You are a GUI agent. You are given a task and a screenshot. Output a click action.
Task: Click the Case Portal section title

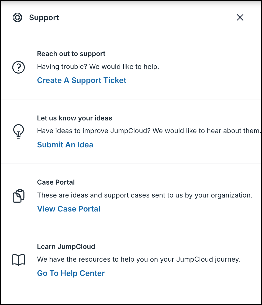56,182
